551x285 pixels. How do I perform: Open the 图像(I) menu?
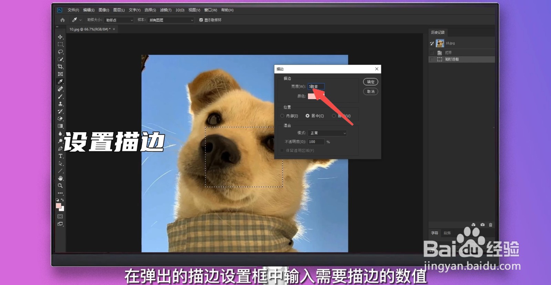[x=104, y=10]
